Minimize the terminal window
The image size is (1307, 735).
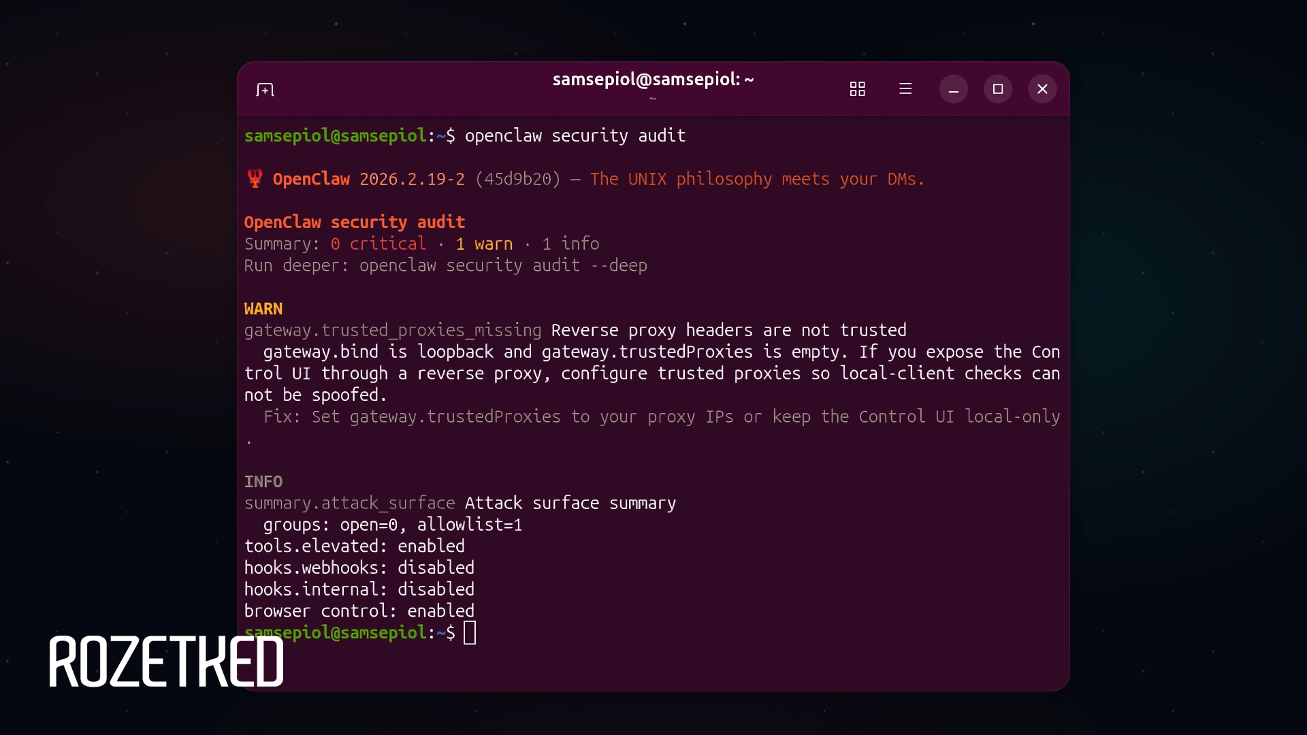pyautogui.click(x=953, y=89)
